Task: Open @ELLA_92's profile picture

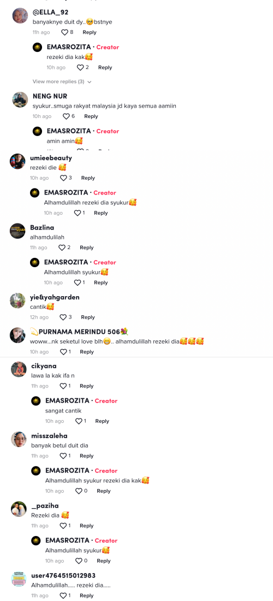Action: 20,16
